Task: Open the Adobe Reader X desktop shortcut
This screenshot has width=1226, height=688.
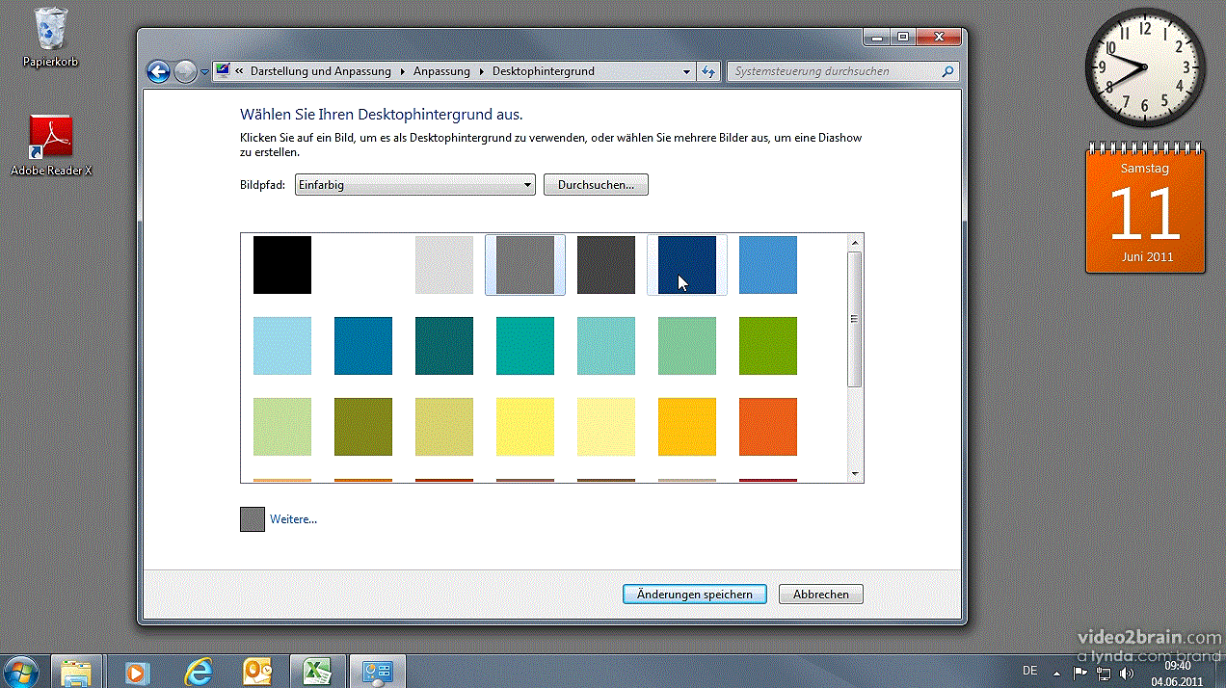Action: click(x=51, y=146)
